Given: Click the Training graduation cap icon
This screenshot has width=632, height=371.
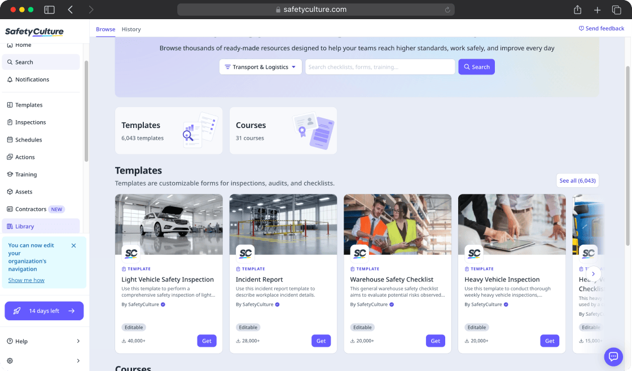Looking at the screenshot, I should point(10,174).
